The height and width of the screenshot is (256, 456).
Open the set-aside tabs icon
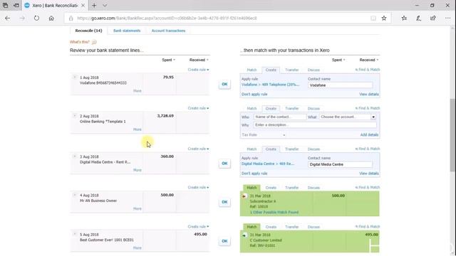(16, 6)
